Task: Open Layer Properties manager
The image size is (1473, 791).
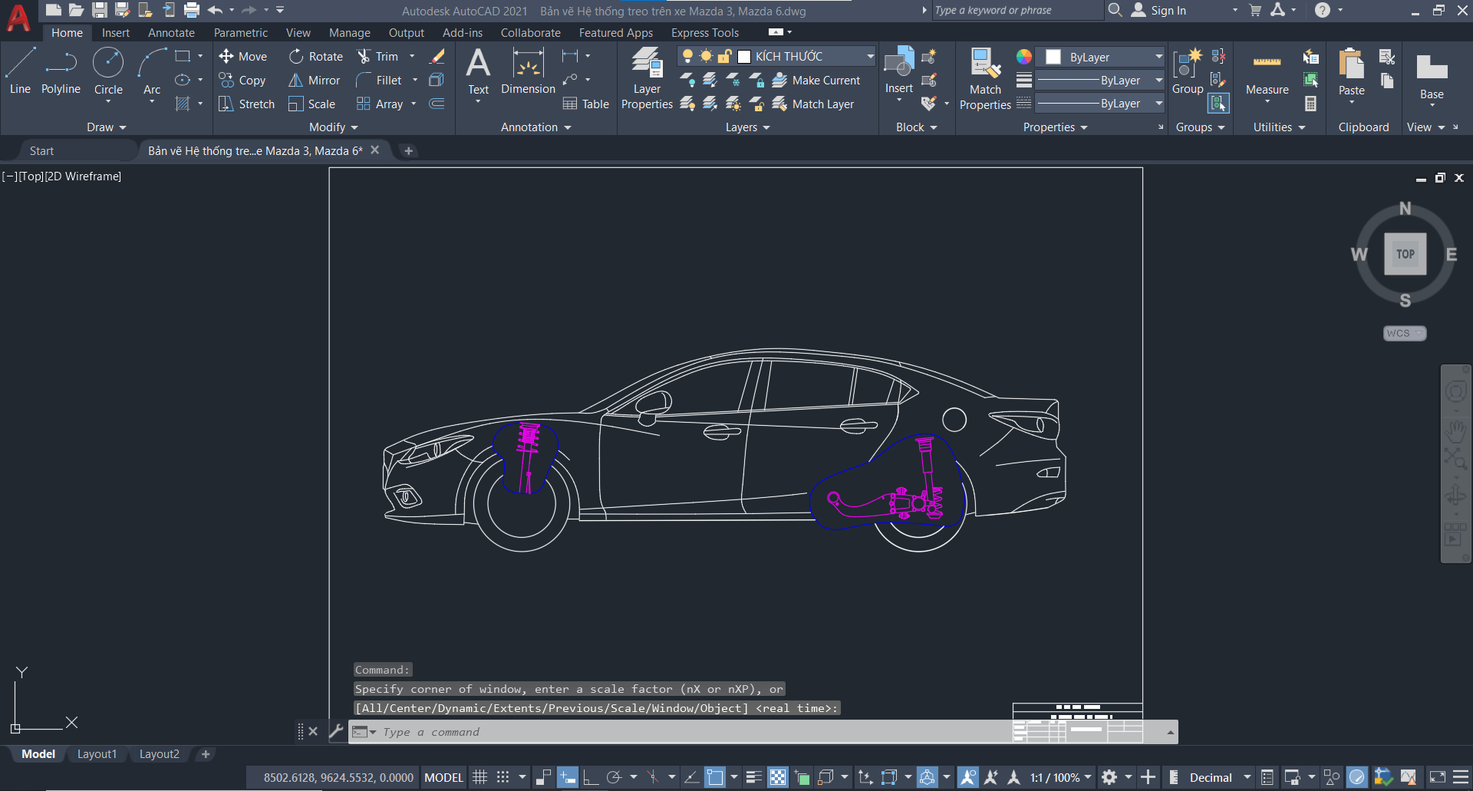Action: [647, 78]
